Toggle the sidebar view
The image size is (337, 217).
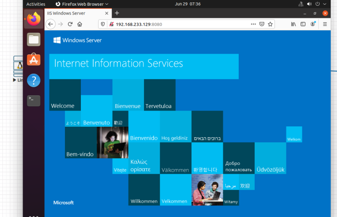point(303,24)
